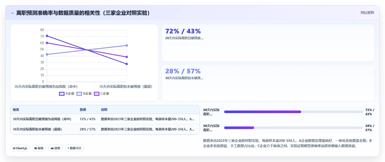Image resolution: width=385 pixels, height=162 pixels.
Task: Click caption 30天内实际离职且被预测... under 72% / 43%
Action: (x=184, y=38)
